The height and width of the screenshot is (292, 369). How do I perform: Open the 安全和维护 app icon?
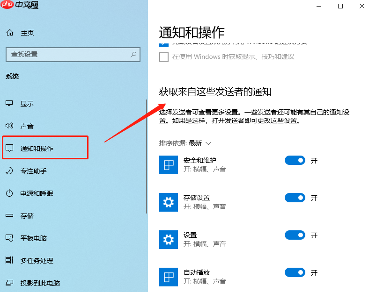tap(169, 165)
